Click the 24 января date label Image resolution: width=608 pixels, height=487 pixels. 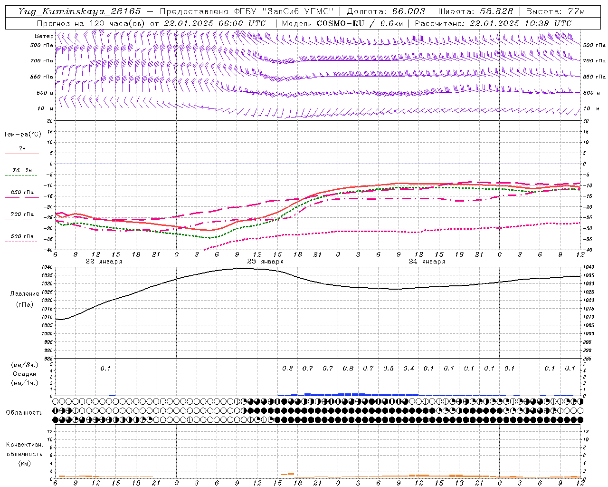coord(427,262)
